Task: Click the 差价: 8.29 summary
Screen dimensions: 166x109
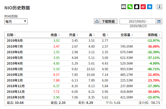Action: (x=86, y=103)
